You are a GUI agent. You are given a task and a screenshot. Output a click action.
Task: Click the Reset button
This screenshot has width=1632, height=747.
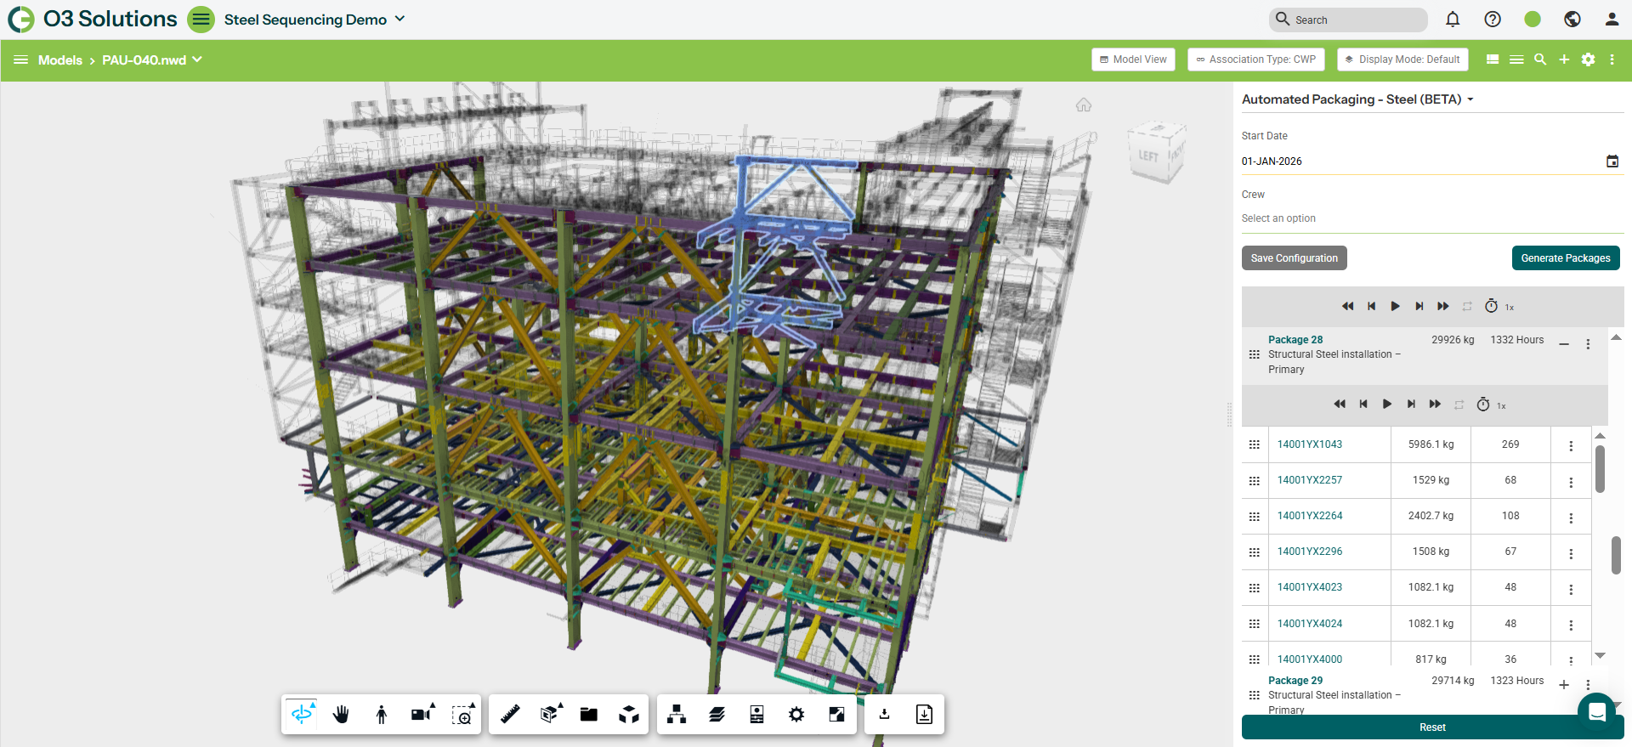pos(1433,727)
